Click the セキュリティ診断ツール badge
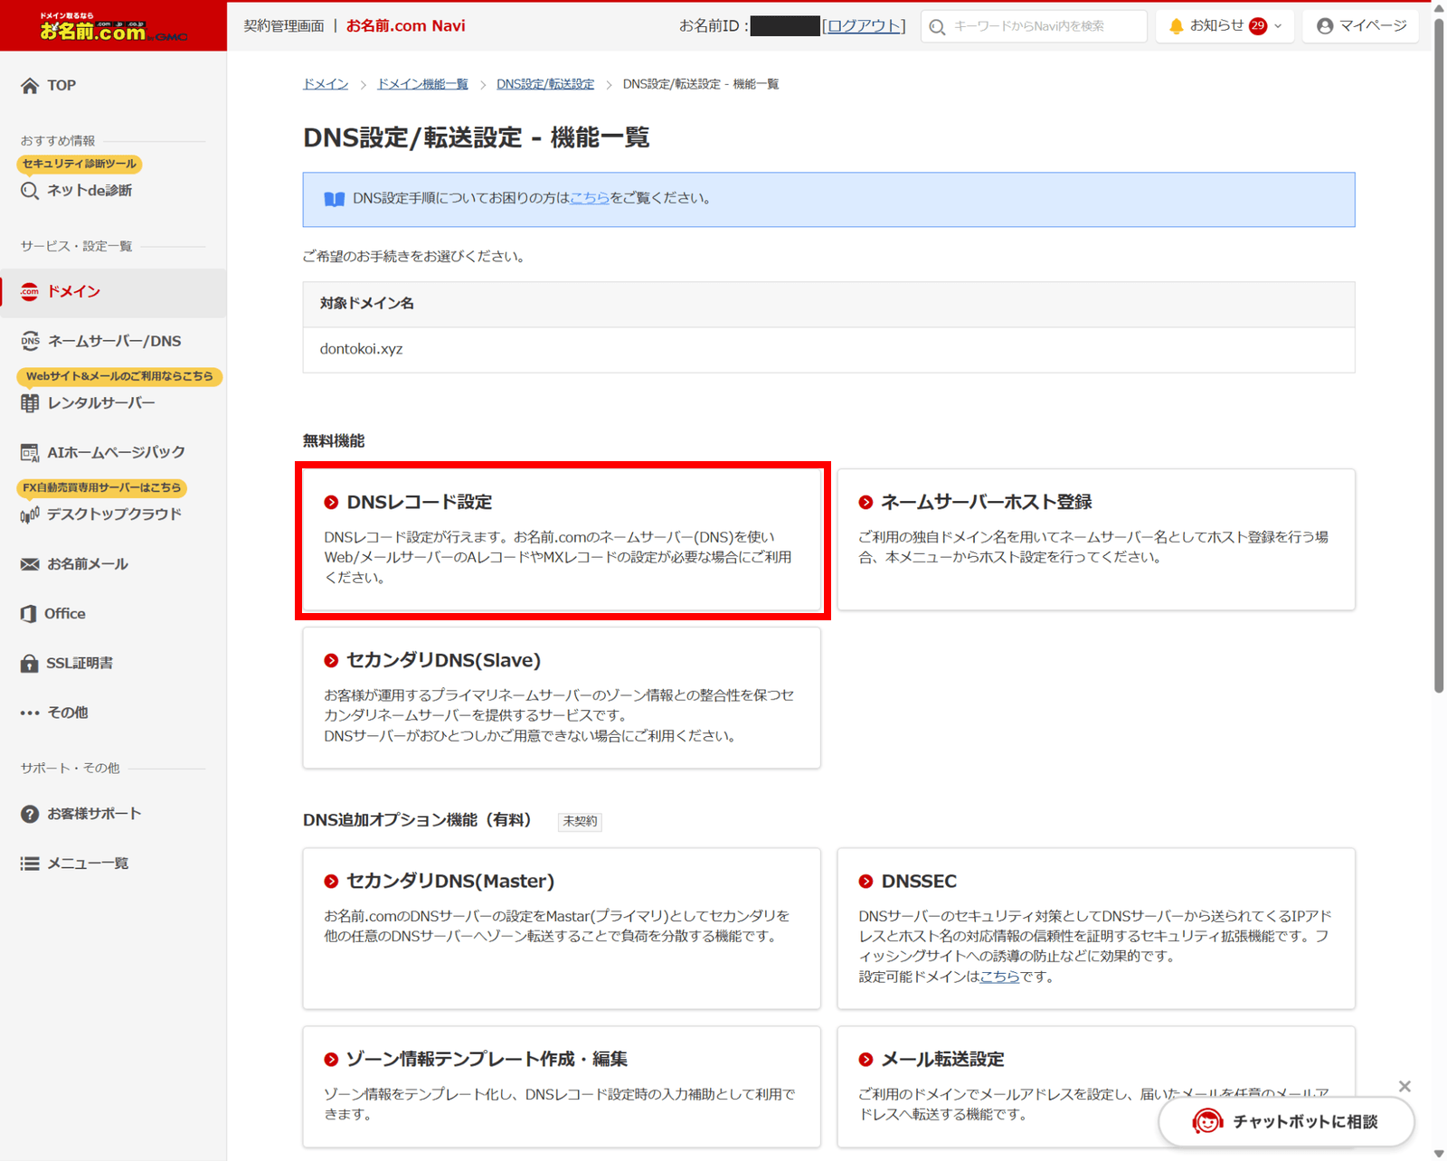Screen dimensions: 1447x1161 (80, 164)
